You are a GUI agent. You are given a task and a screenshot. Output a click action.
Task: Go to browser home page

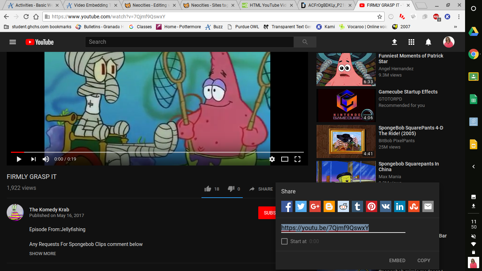tap(36, 17)
